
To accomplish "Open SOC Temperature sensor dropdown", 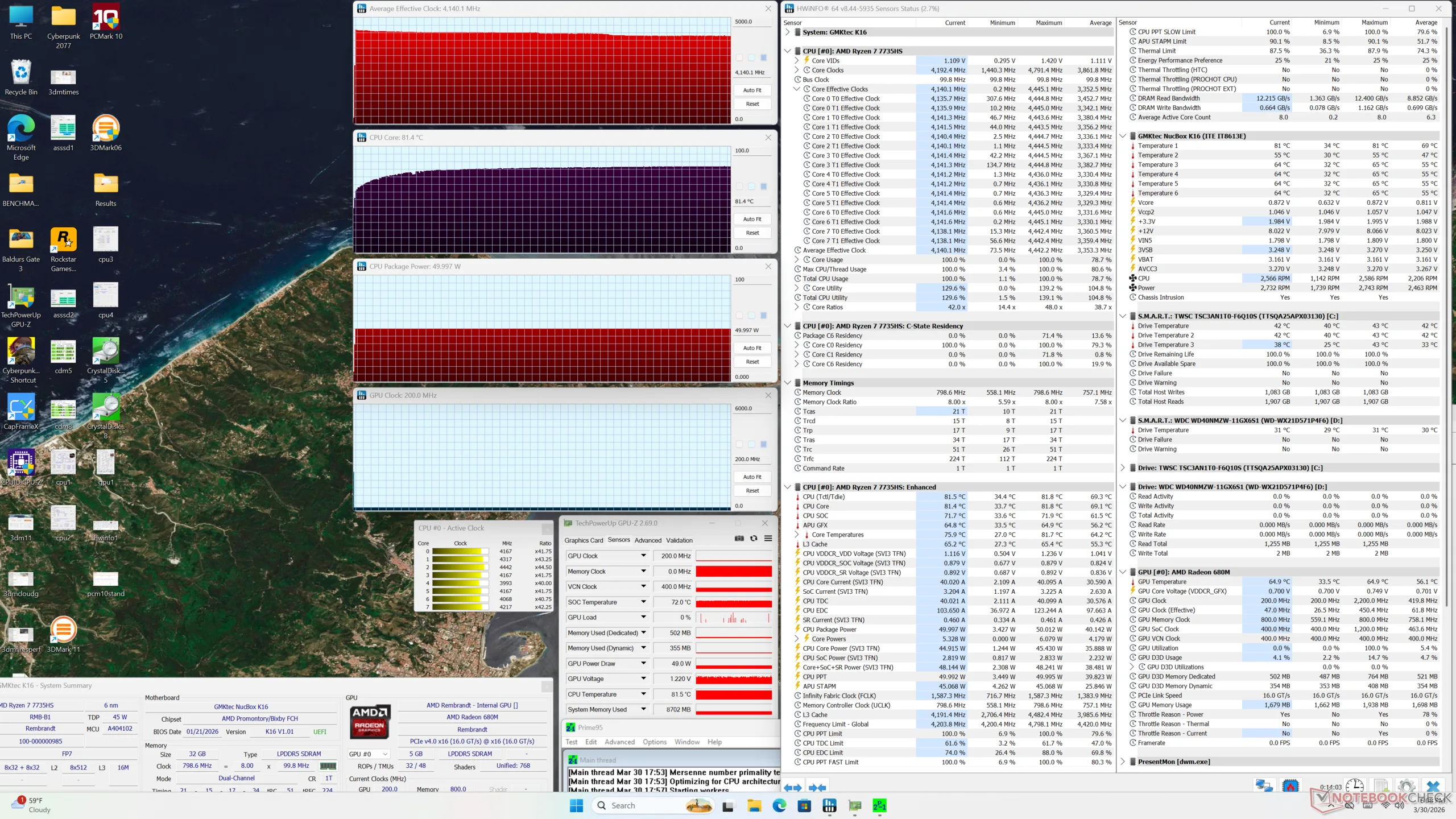I will pos(643,602).
